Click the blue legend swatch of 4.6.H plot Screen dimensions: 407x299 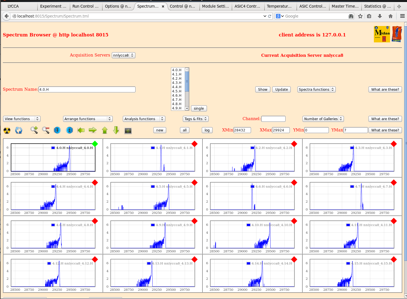pyautogui.click(x=252, y=187)
